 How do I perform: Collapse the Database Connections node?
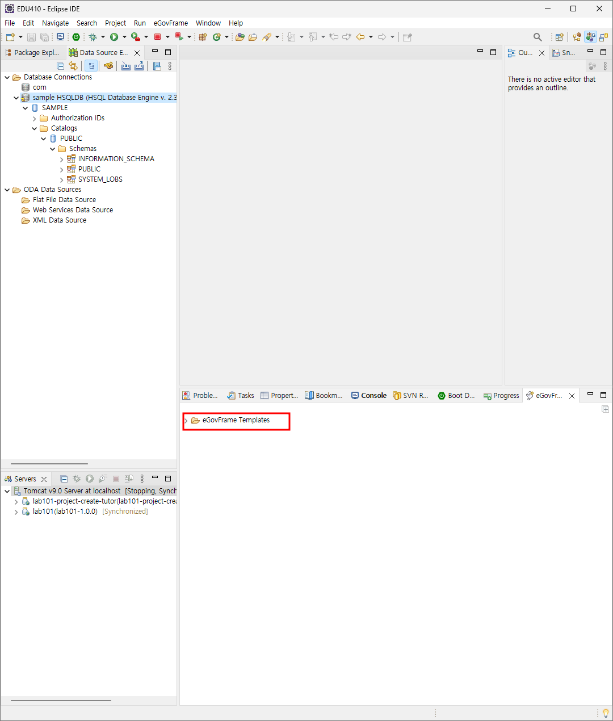click(x=7, y=77)
